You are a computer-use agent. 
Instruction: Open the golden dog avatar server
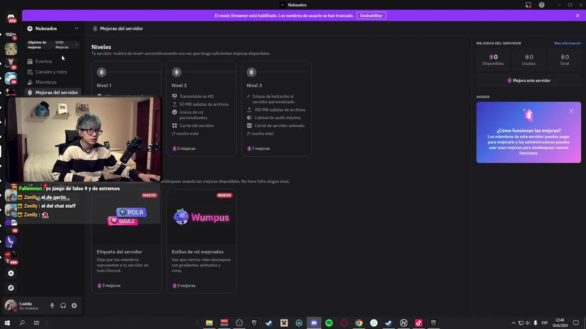pyautogui.click(x=11, y=48)
